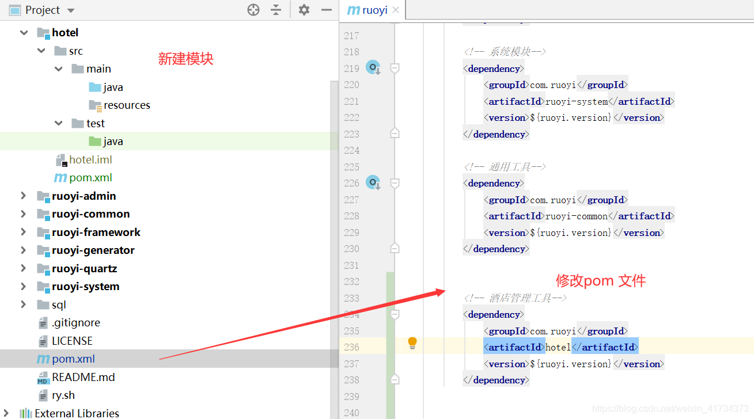Fold the hotel dependency block at line 234
This screenshot has height=419, width=754.
click(x=395, y=314)
